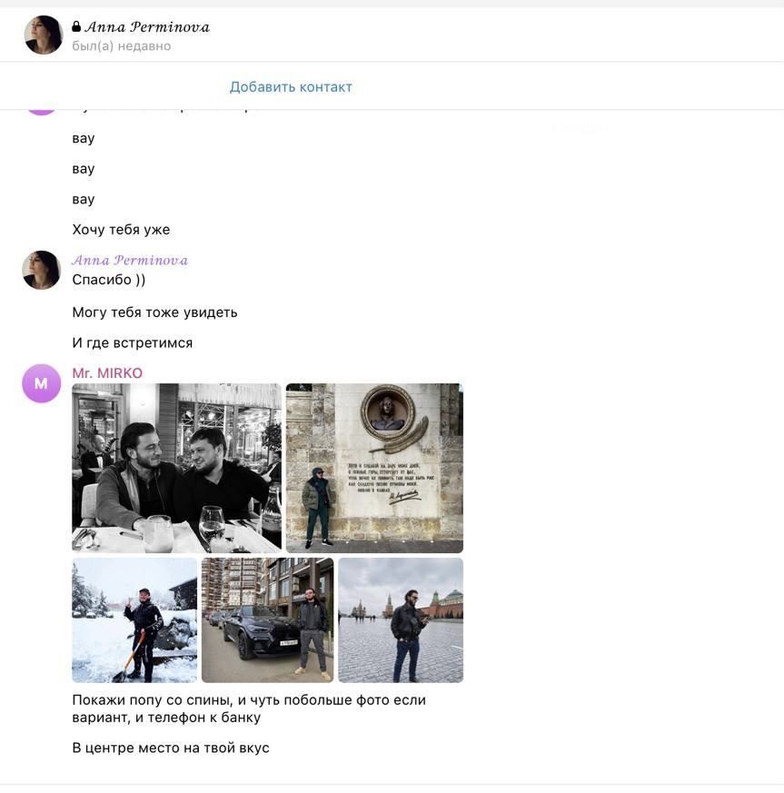Select the Хочу тебя уже message
The height and width of the screenshot is (793, 784).
[121, 230]
